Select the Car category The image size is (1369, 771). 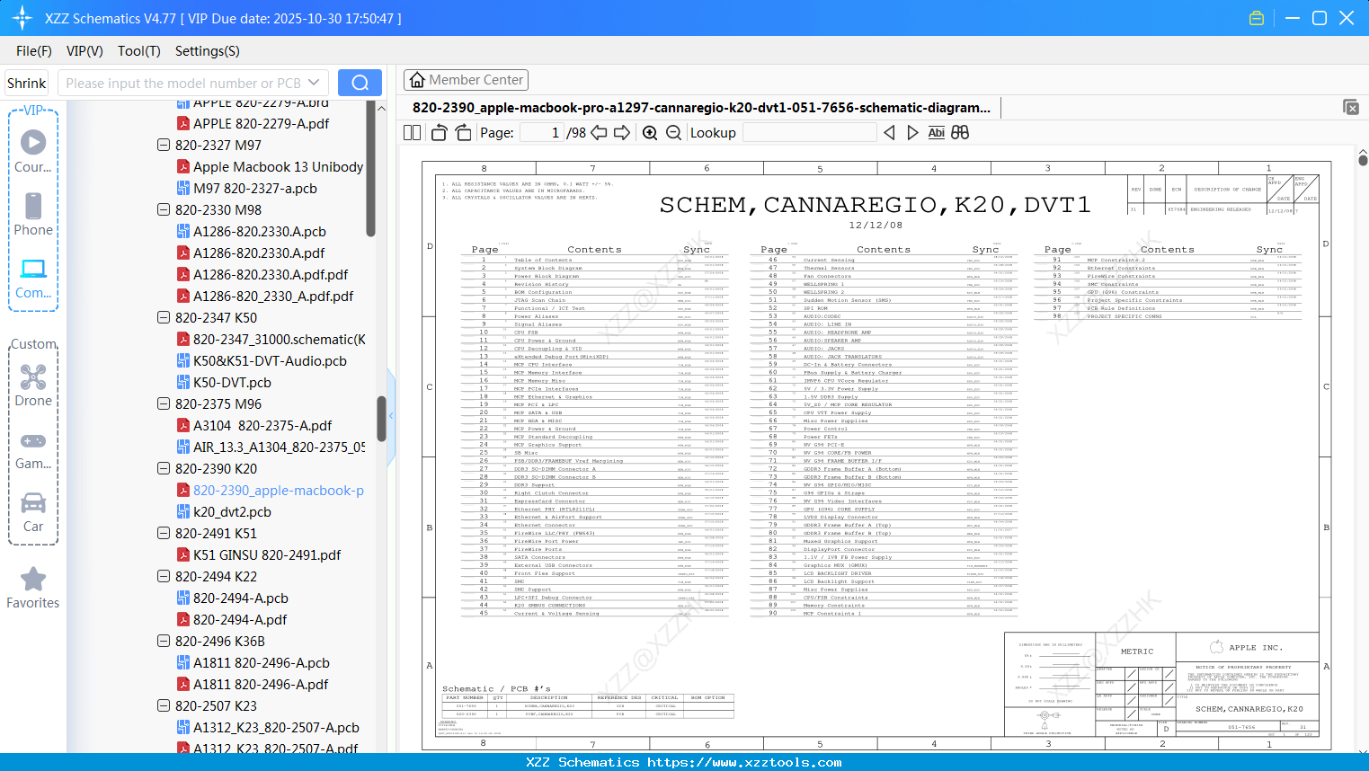click(33, 512)
